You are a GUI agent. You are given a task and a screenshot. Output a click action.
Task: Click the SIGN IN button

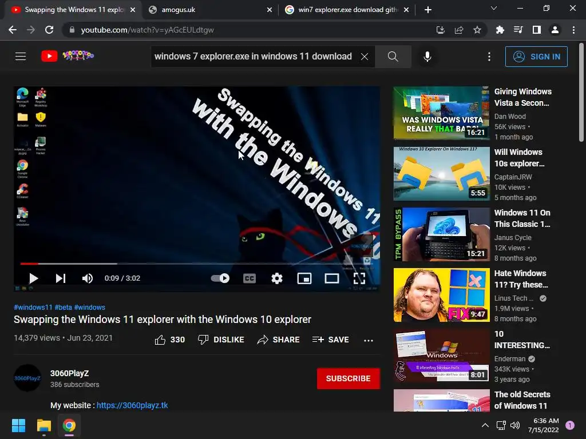[536, 57]
